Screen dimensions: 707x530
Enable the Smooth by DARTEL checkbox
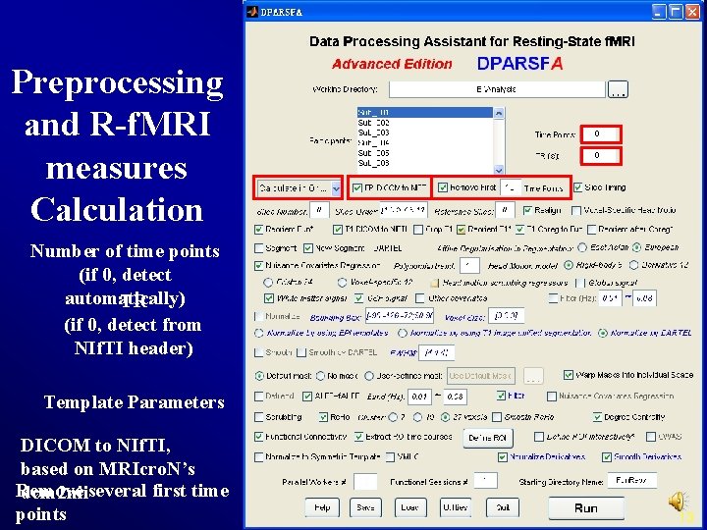(x=301, y=352)
